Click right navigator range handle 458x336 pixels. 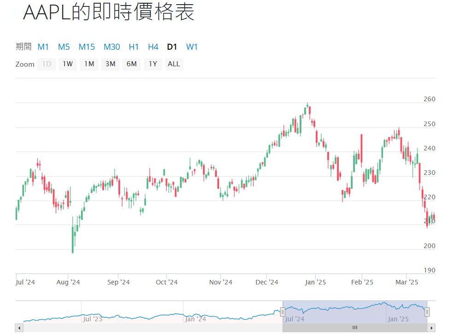pos(427,312)
